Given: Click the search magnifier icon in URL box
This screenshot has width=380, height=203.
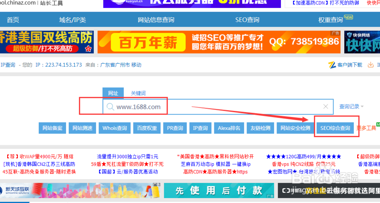Looking at the screenshot, I should click(x=110, y=107).
